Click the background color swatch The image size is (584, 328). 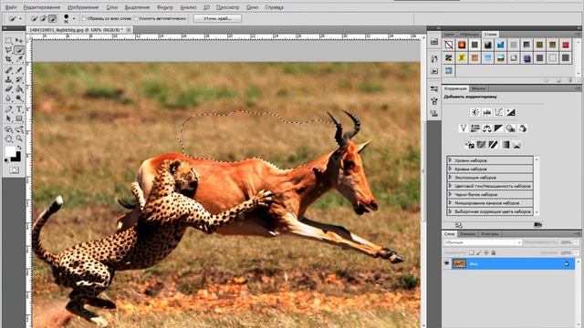click(16, 157)
